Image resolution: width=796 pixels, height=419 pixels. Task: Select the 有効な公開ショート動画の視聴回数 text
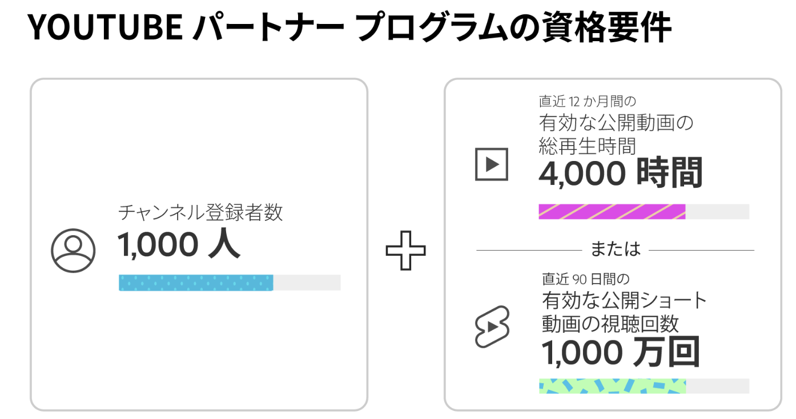point(624,312)
